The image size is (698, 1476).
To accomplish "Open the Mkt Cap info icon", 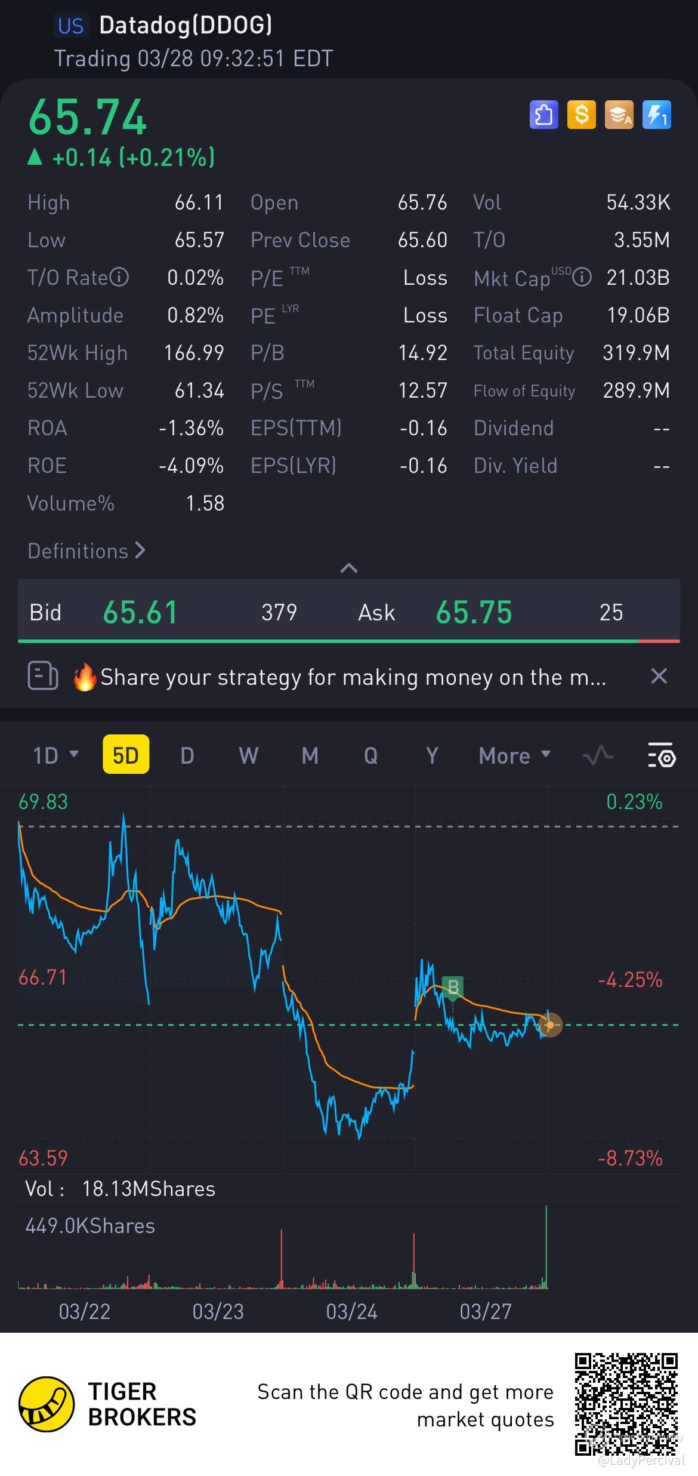I will 582,278.
